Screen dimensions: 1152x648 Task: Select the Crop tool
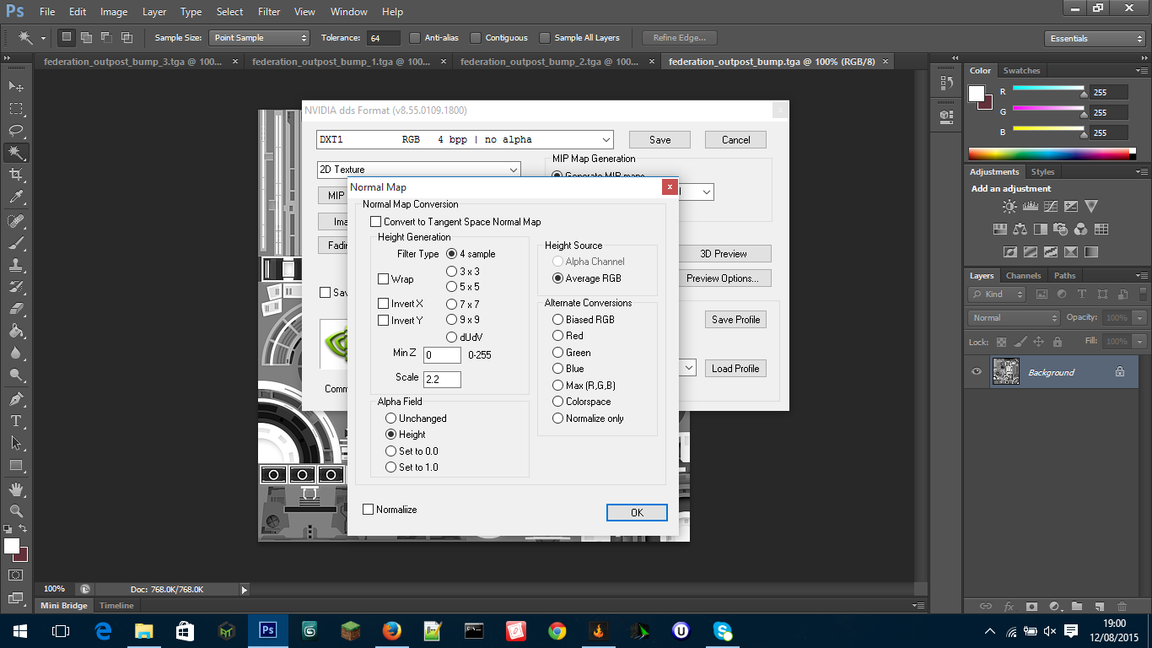(x=16, y=175)
